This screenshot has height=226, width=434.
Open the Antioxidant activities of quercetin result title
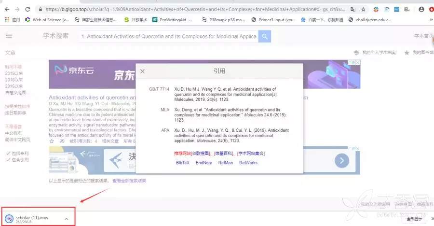coord(92,98)
